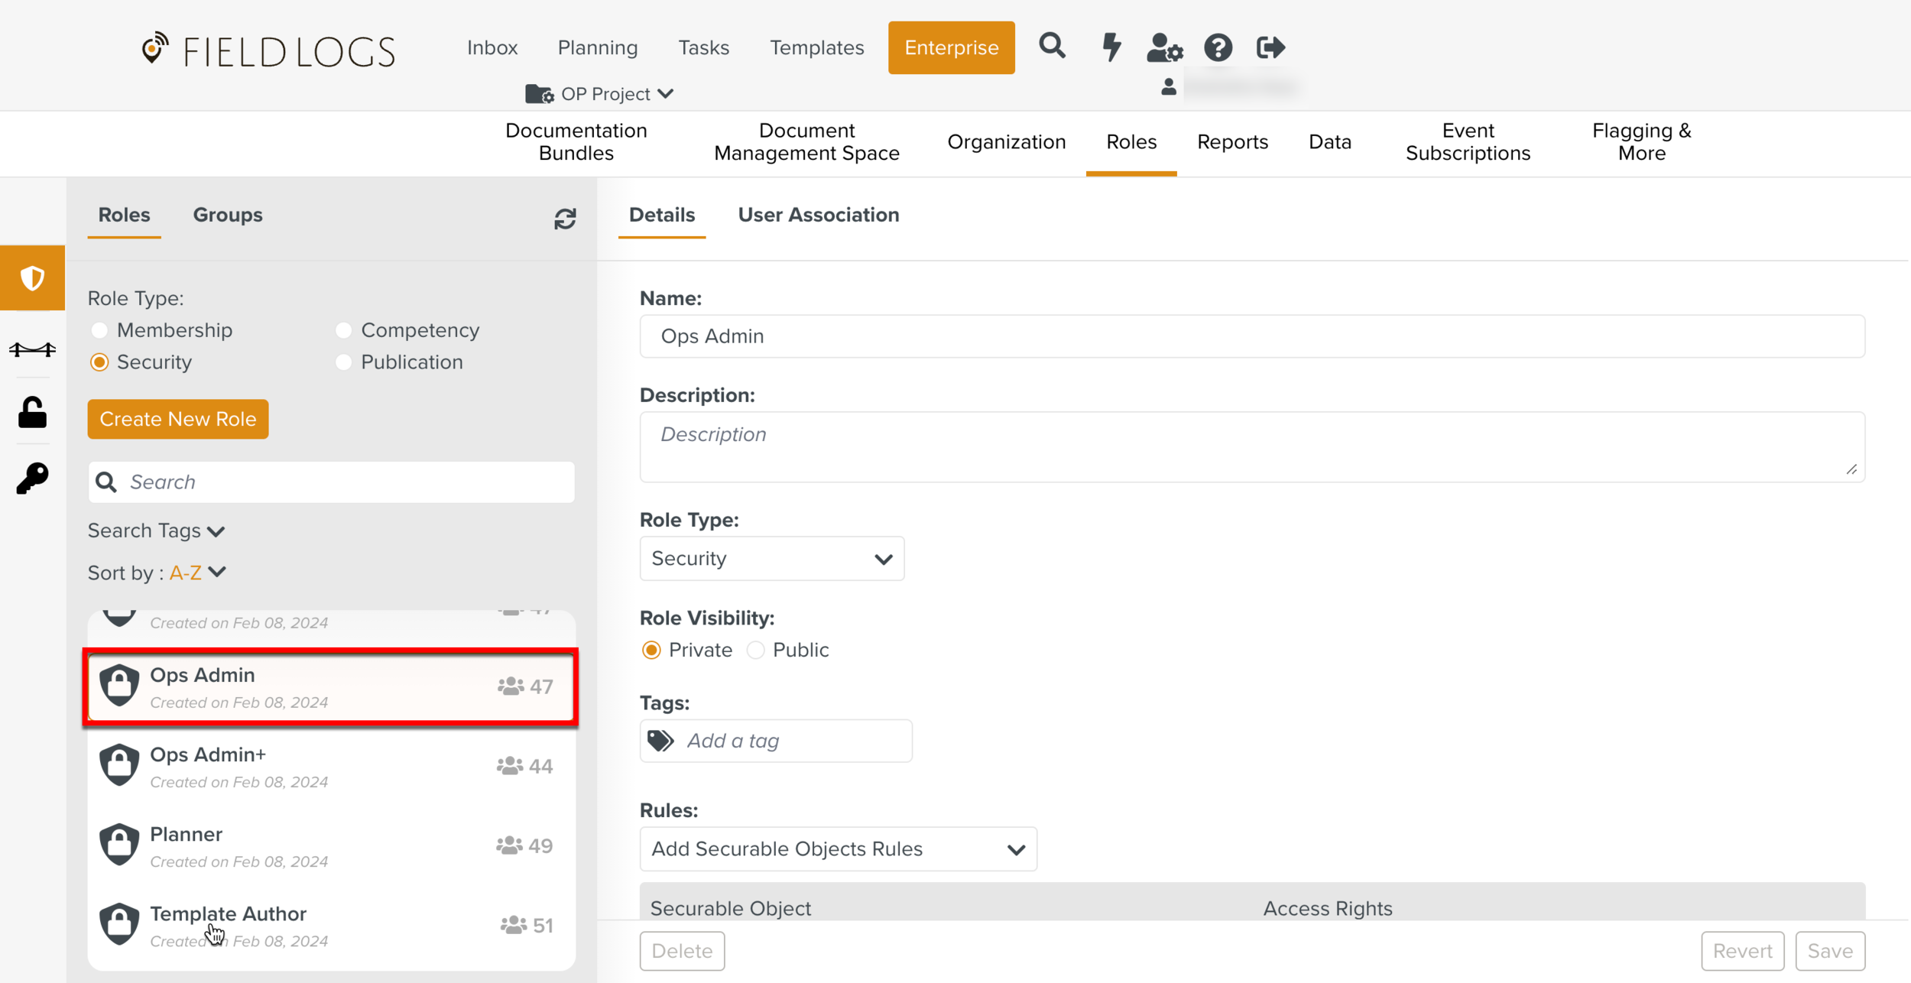Expand the Search Tags chevron

(x=216, y=531)
